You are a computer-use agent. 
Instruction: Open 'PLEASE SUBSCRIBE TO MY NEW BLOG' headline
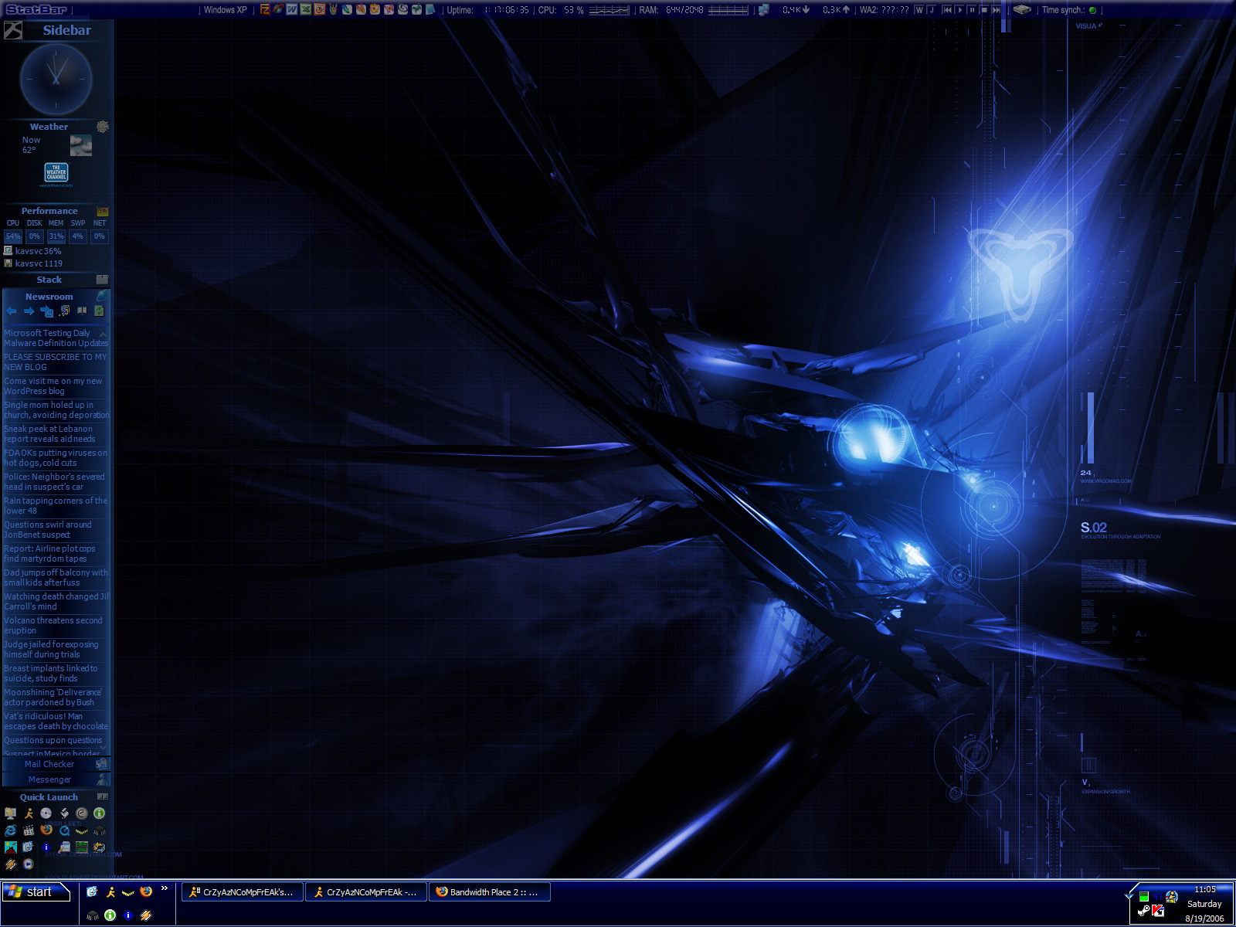click(56, 362)
